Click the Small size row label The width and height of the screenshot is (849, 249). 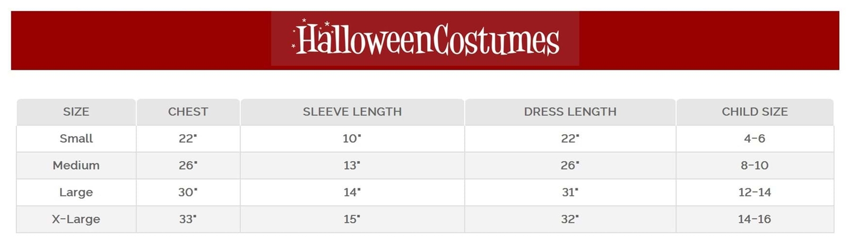(76, 139)
